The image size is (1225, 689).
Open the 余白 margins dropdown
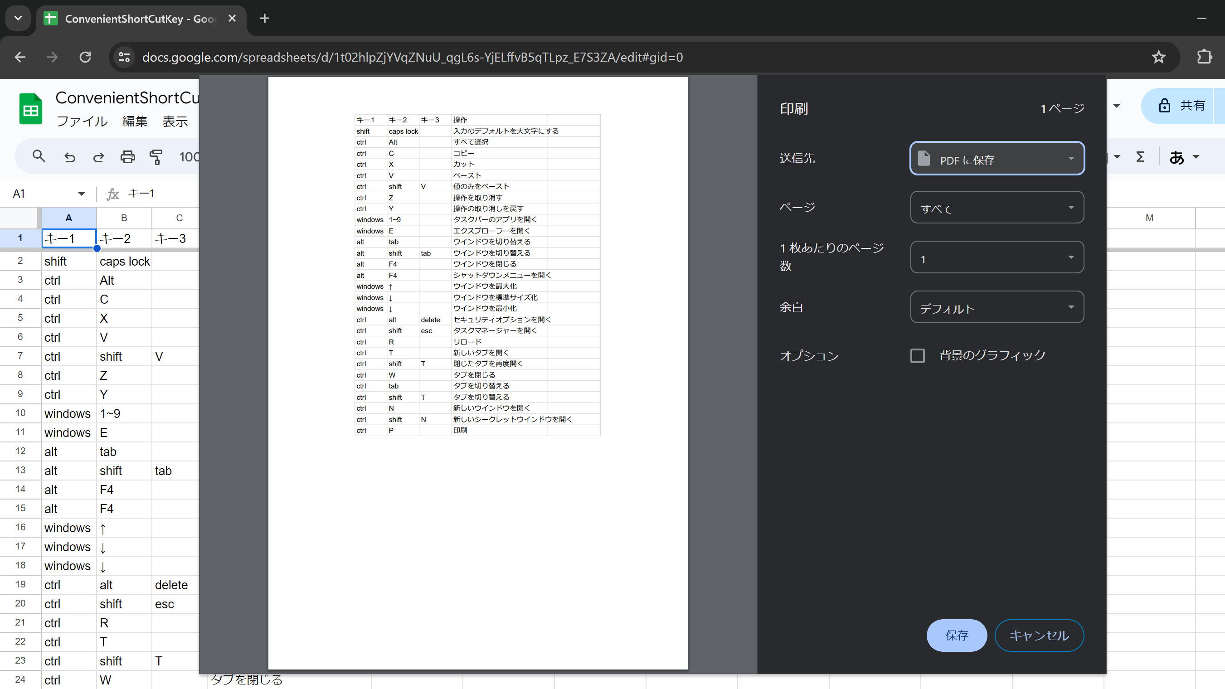coord(996,307)
